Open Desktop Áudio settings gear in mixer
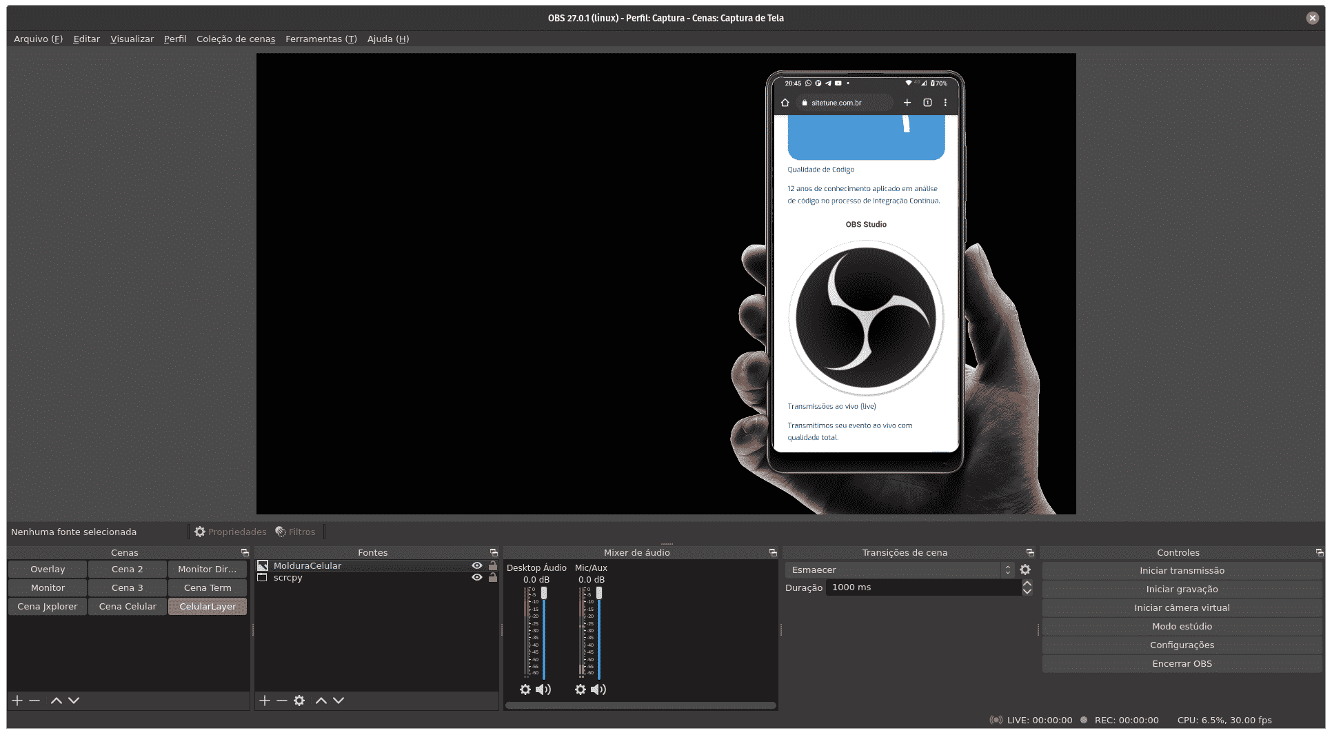Screen dimensions: 1332x735 click(525, 689)
